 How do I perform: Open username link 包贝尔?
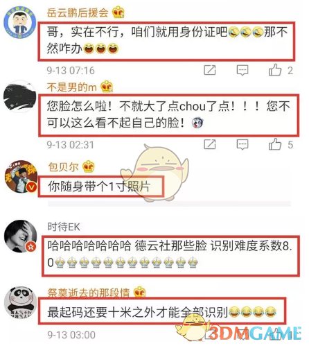64,167
